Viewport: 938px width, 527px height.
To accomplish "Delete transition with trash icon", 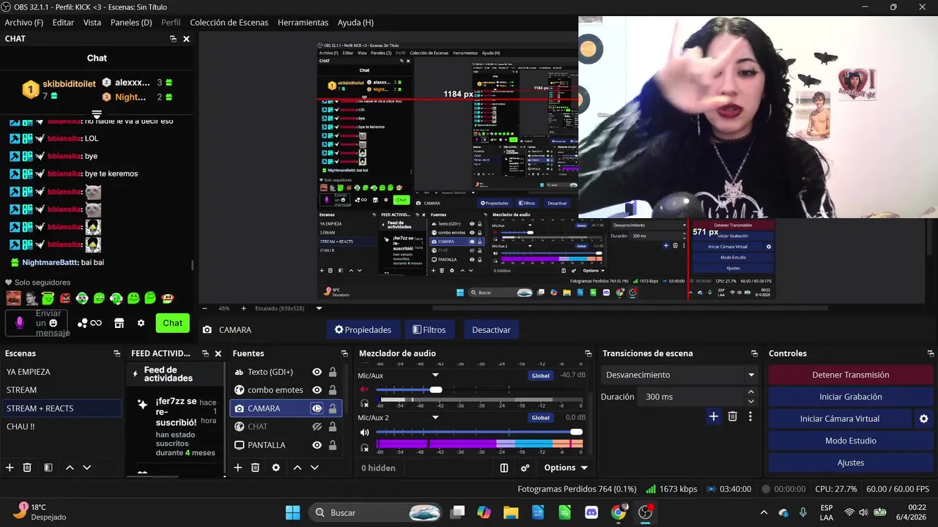I will click(x=732, y=416).
